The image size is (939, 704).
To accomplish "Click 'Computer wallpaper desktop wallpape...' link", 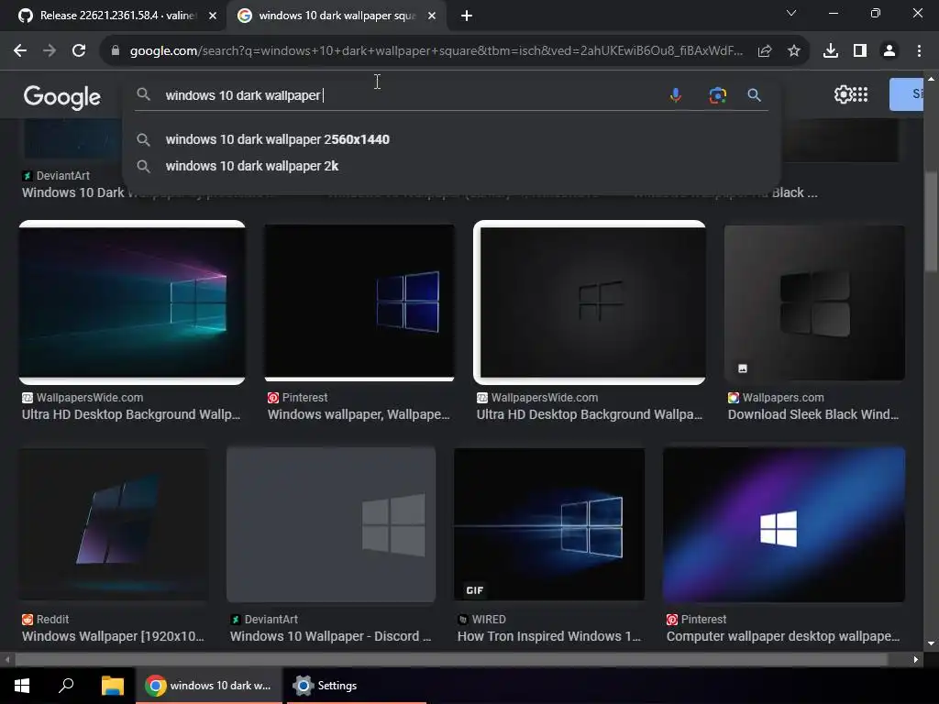I will tap(783, 636).
